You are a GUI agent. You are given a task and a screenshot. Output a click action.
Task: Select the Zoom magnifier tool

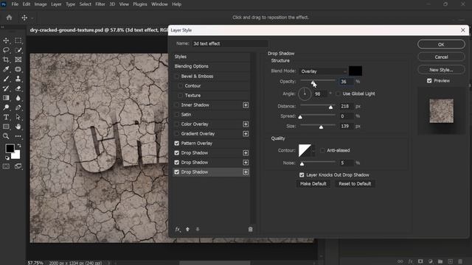tap(6, 136)
